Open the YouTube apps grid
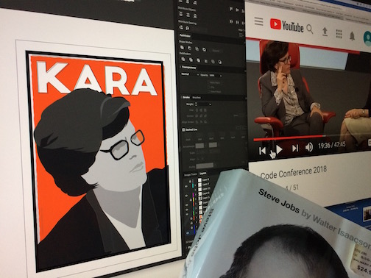This screenshot has height=278, width=371. point(339,34)
